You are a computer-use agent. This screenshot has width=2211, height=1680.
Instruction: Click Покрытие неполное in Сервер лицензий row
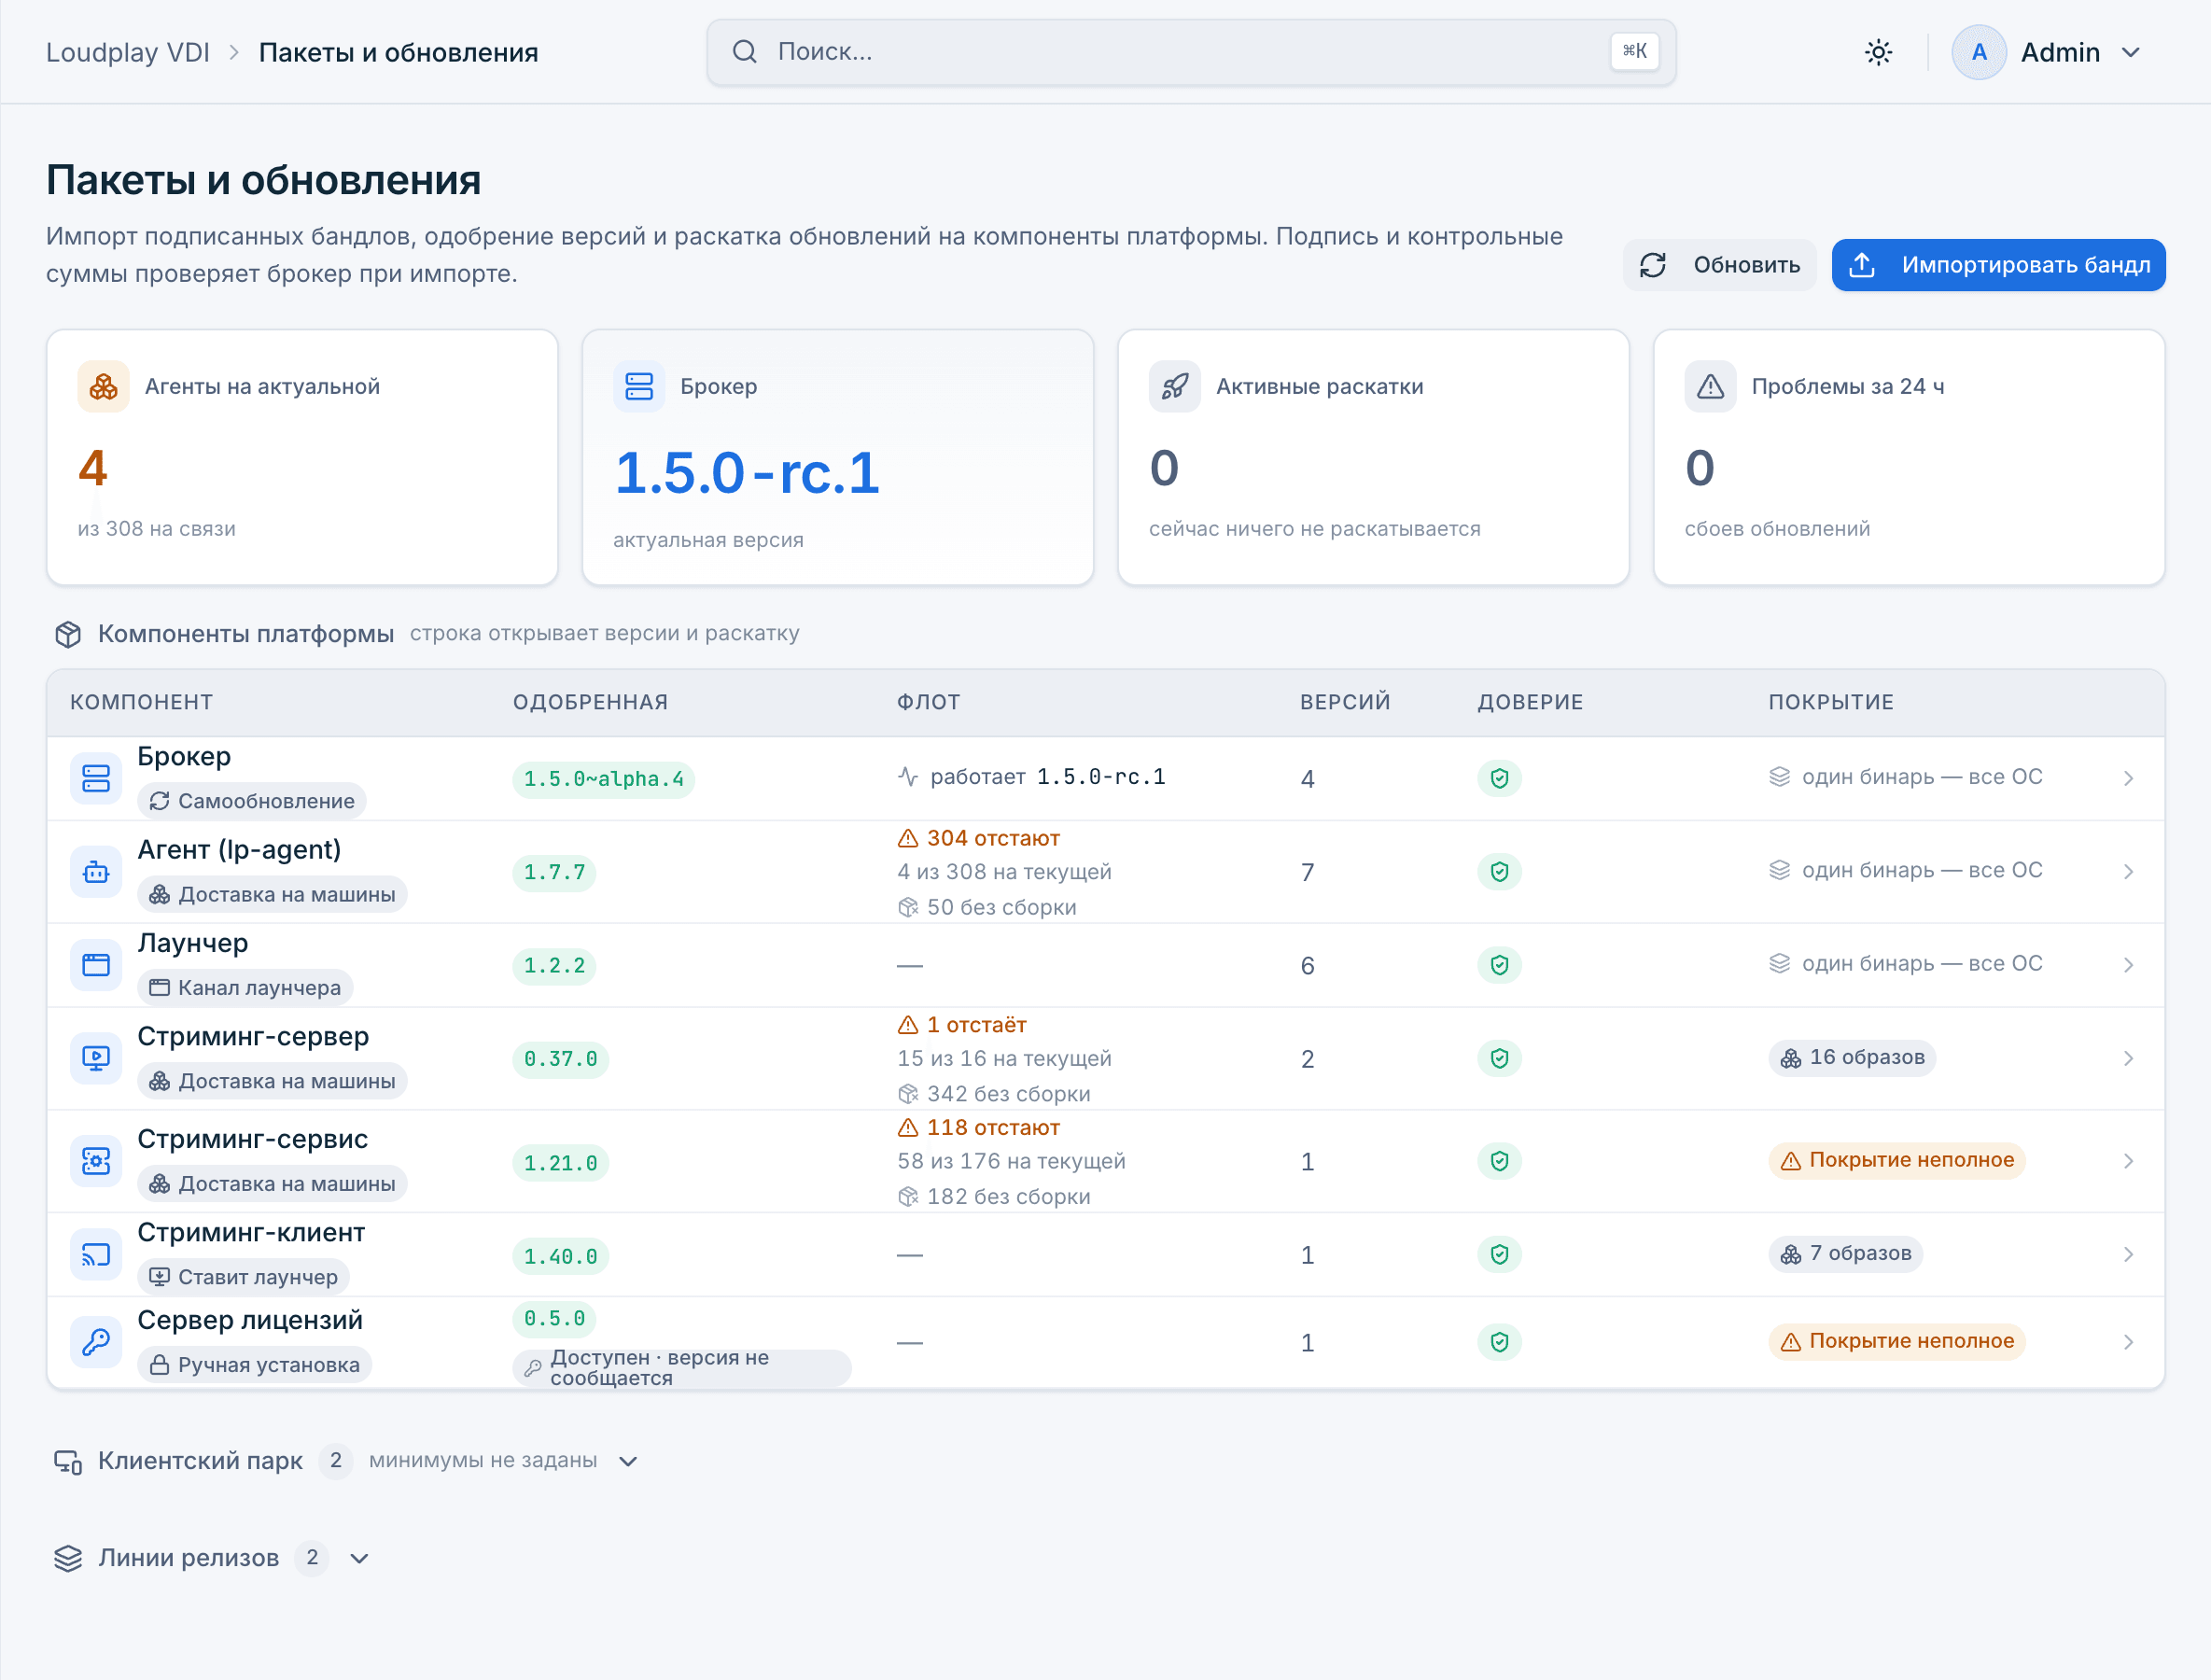[1897, 1341]
